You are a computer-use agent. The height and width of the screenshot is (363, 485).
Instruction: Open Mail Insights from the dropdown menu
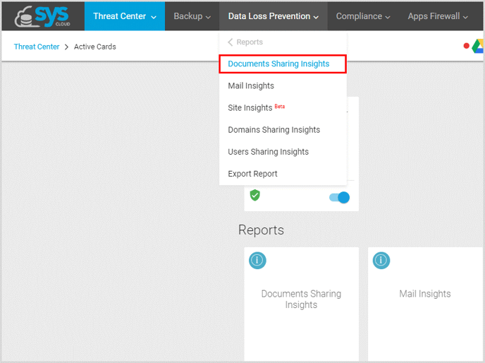(x=283, y=86)
